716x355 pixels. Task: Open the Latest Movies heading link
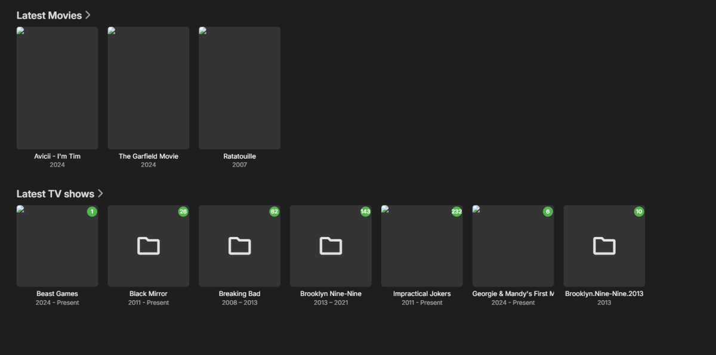(48, 15)
